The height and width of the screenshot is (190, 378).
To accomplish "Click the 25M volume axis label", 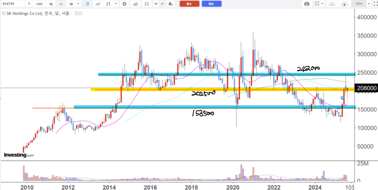I will coord(363,164).
